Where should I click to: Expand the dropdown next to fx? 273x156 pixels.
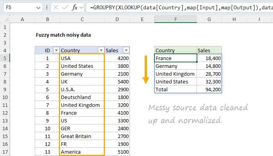point(81,7)
